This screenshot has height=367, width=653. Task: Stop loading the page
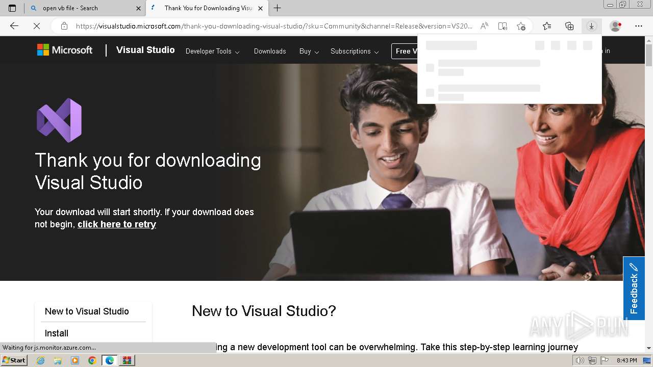click(37, 26)
